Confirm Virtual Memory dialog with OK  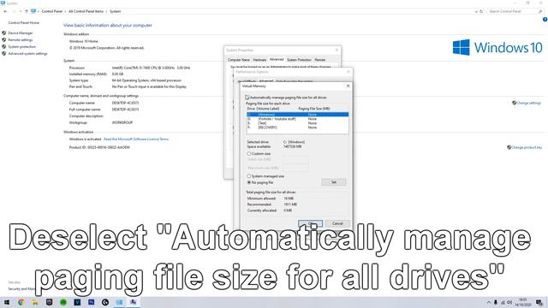tap(310, 223)
